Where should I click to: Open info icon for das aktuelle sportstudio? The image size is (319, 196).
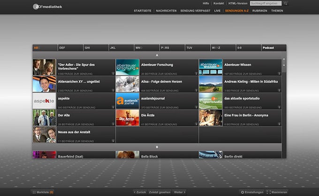[x=279, y=107]
